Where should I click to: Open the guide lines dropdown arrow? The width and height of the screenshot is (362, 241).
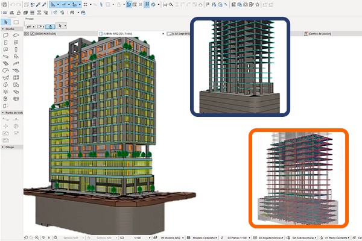58,4
